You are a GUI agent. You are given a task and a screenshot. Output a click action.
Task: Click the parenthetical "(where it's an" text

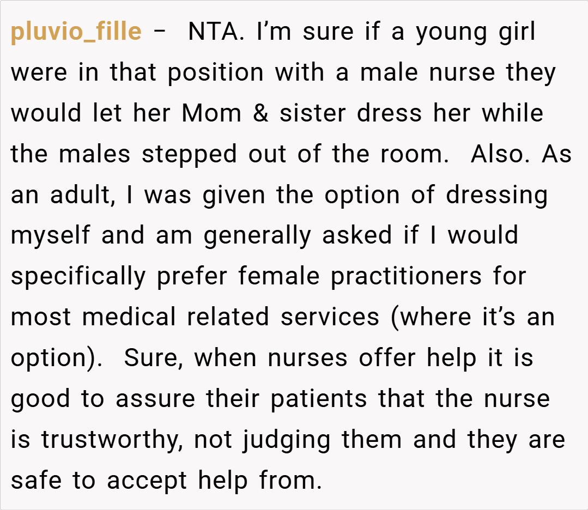pyautogui.click(x=472, y=318)
